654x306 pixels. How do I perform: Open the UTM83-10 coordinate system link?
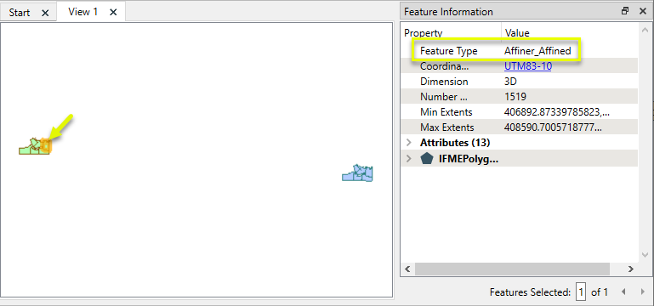pos(527,65)
